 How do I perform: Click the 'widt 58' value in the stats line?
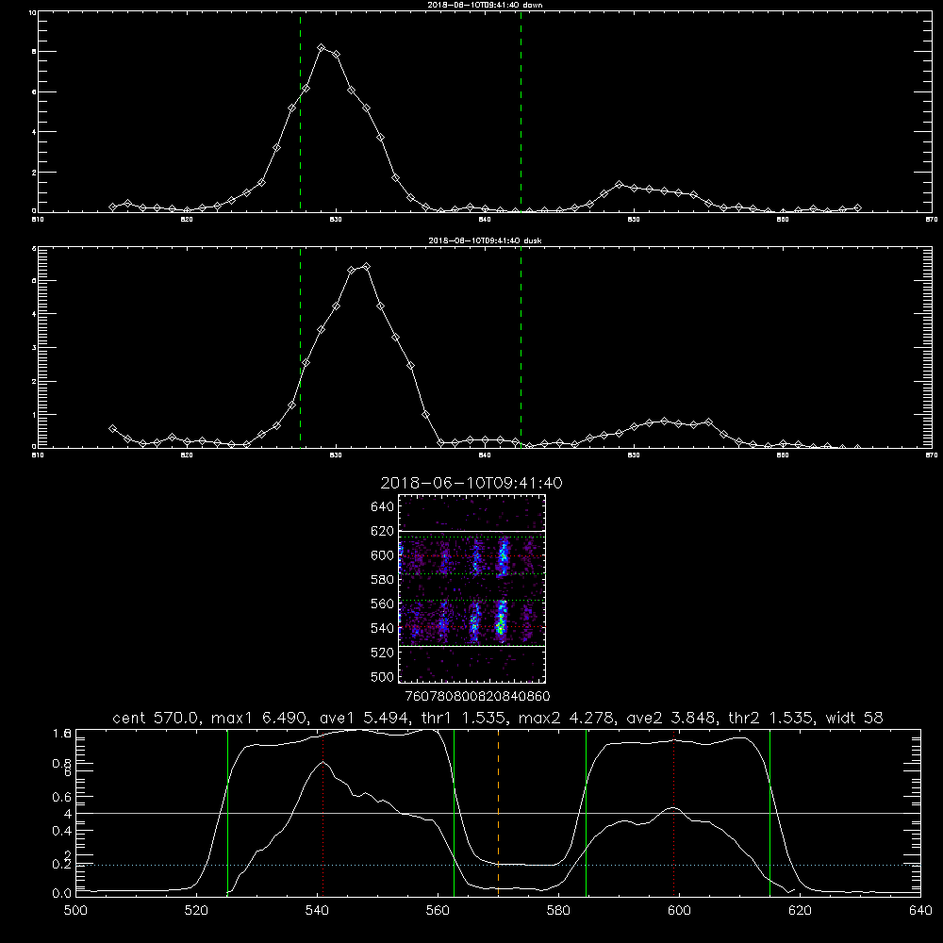(854, 718)
